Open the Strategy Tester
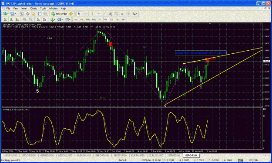The width and height of the screenshot is (272, 163). coord(45,14)
